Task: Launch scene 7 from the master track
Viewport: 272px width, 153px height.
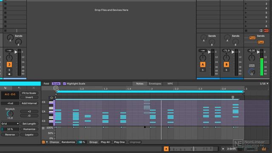Action: (246, 22)
